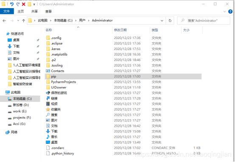Screen dimensions: 235x162
Task: Select the .p2 folder icon
Action: click(48, 60)
